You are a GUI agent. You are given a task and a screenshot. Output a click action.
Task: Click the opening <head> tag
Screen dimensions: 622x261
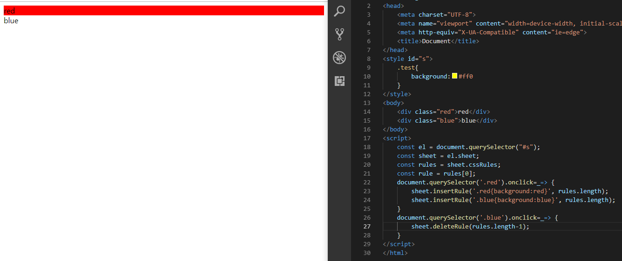(x=393, y=6)
